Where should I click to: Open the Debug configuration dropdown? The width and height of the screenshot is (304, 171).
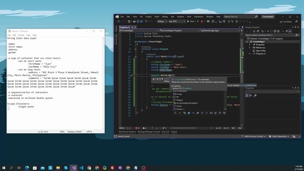(x=162, y=21)
